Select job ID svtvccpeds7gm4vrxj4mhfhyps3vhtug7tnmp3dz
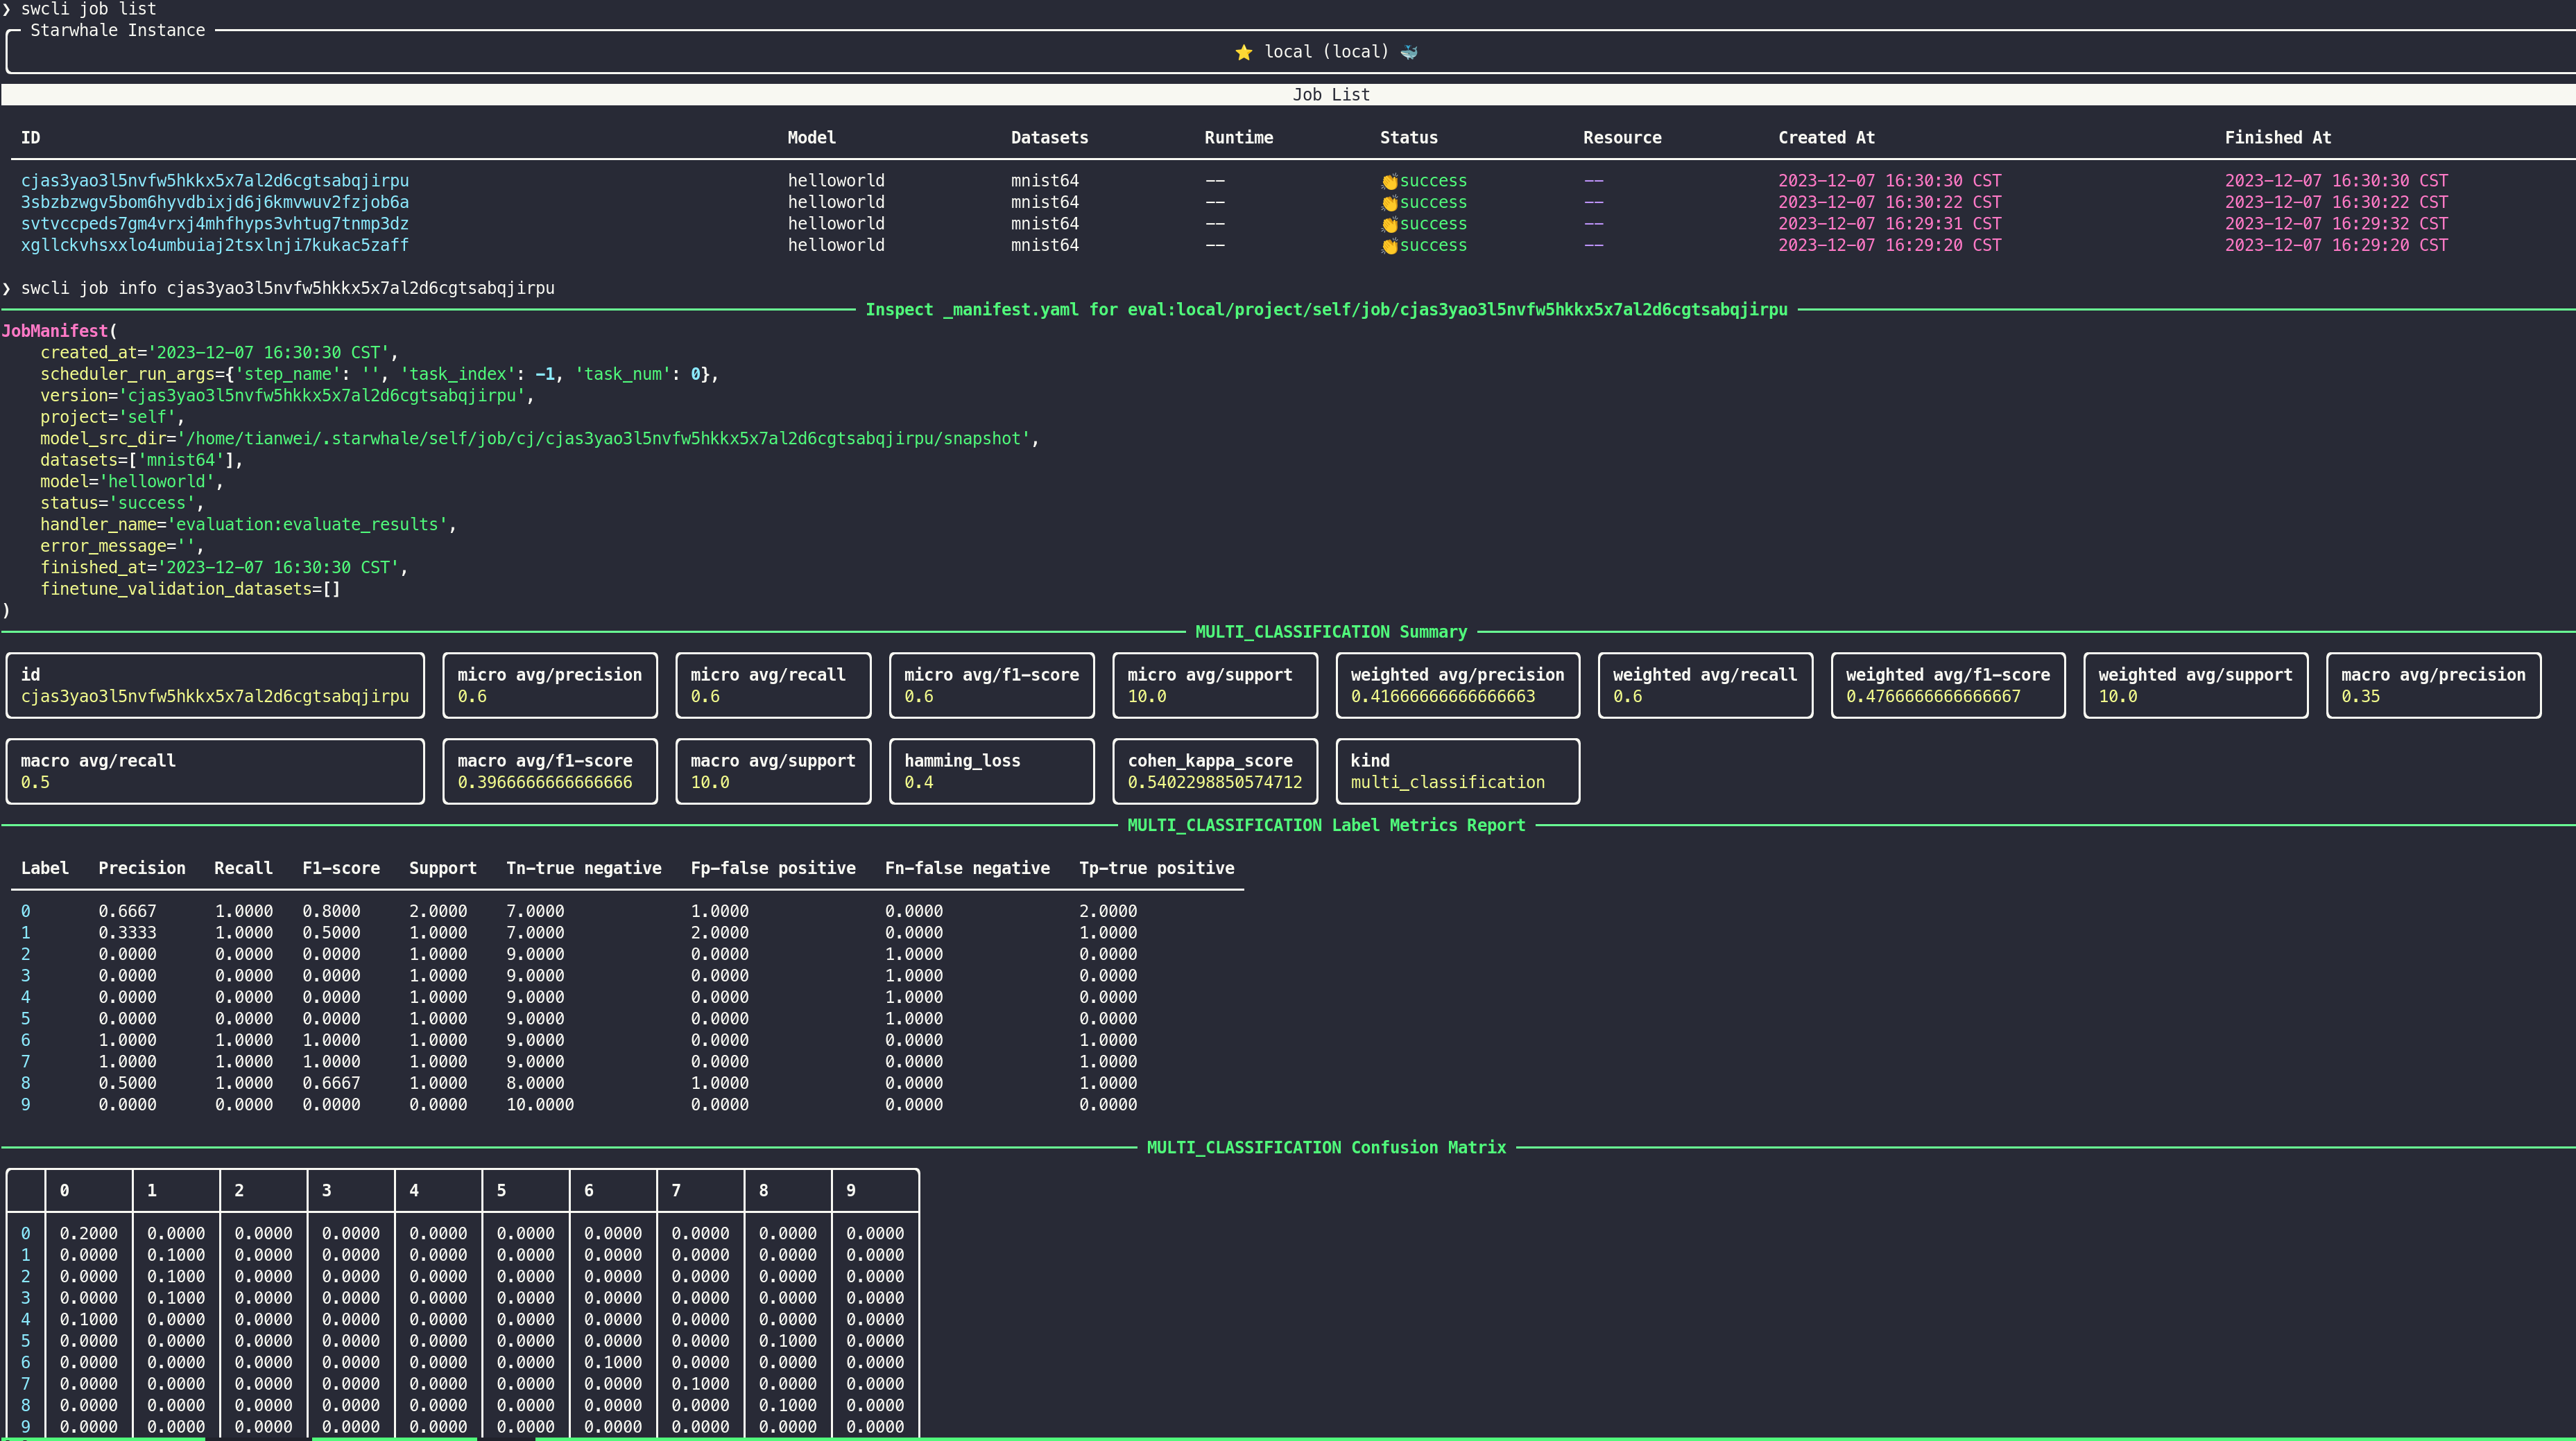This screenshot has width=2576, height=1441. (x=215, y=224)
